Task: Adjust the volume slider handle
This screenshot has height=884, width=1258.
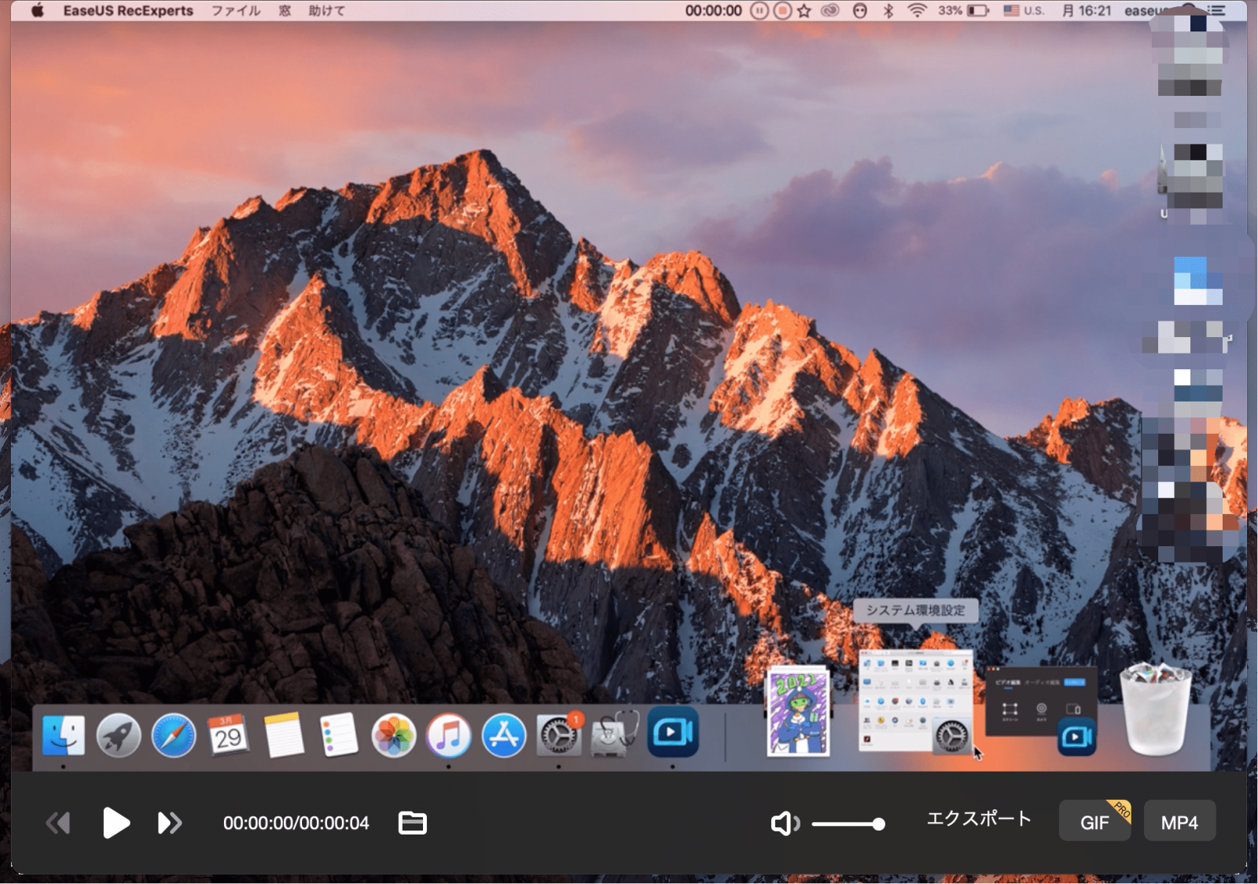Action: [878, 823]
